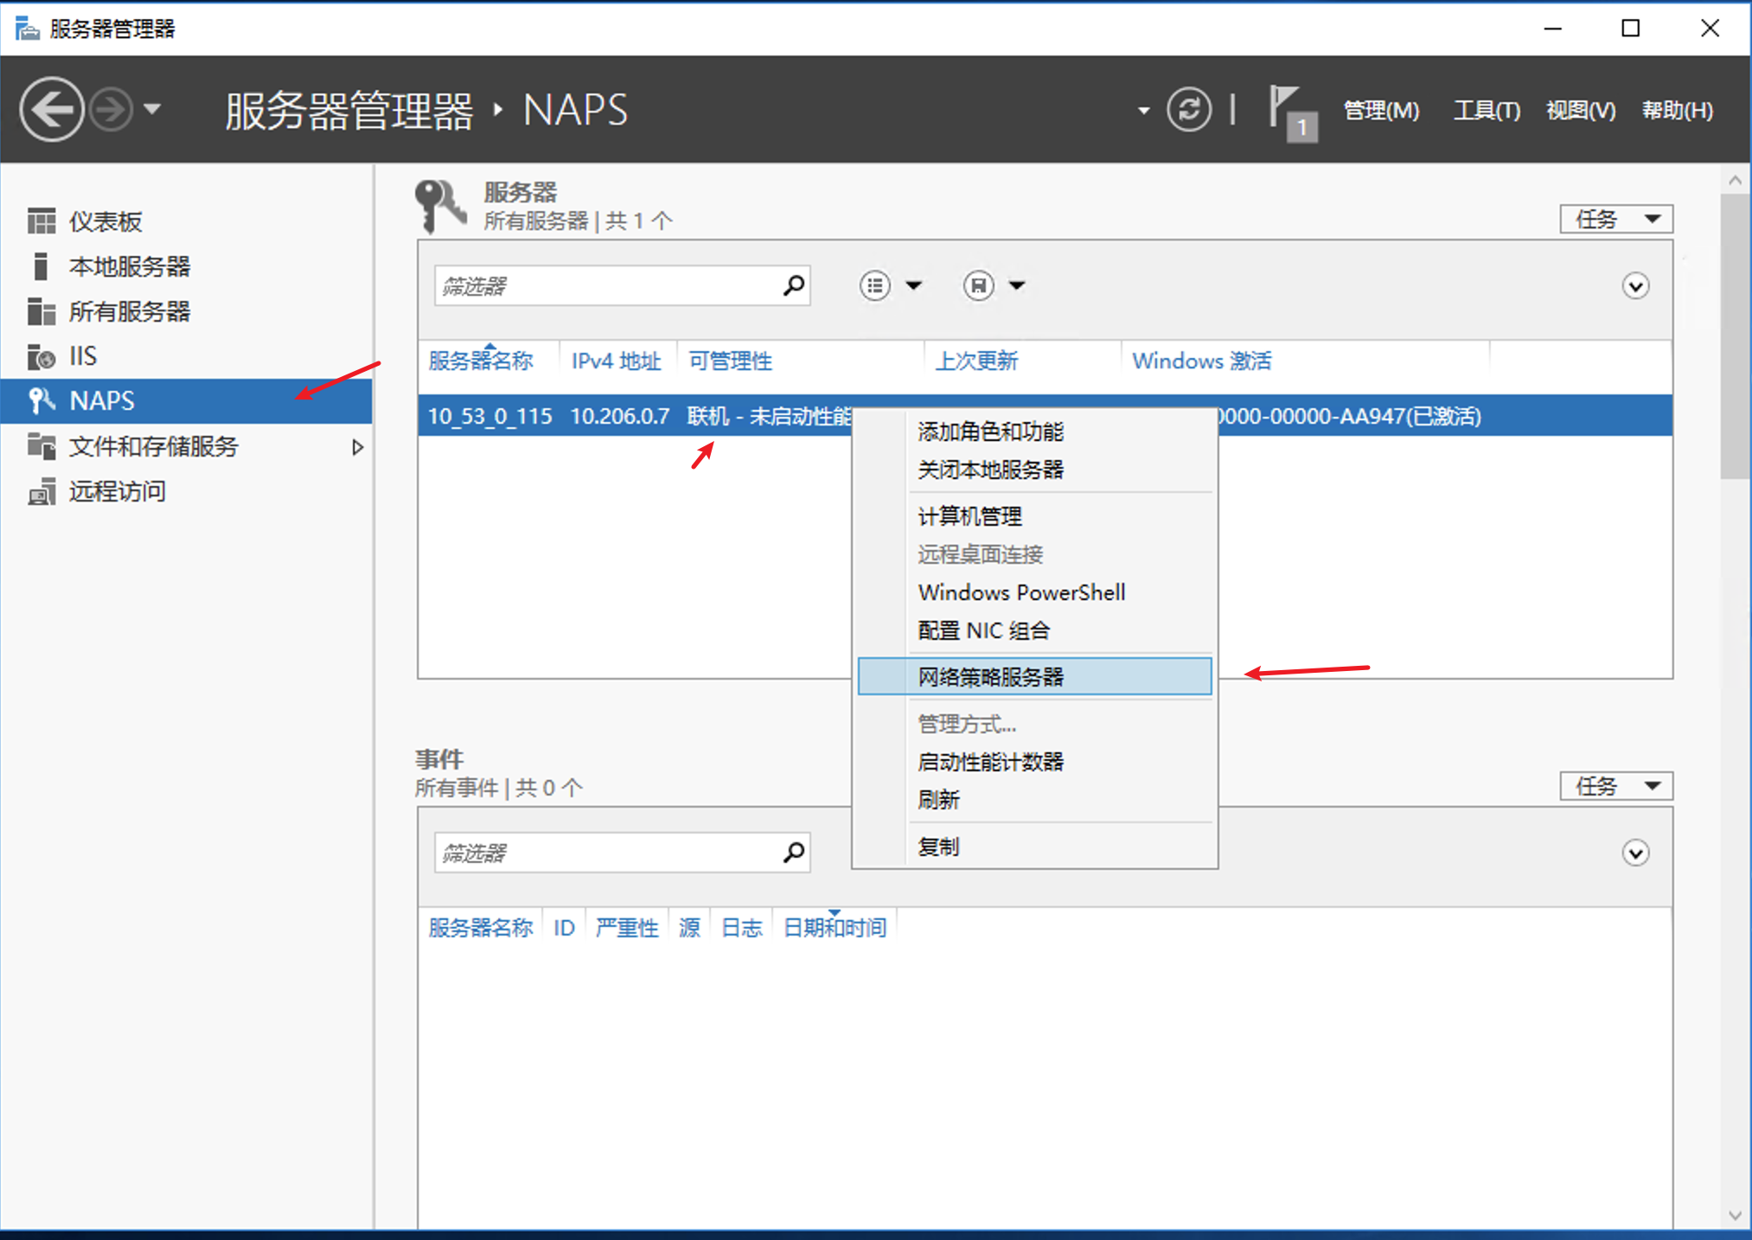
Task: Collapse the 服务器 panel with the chevron
Action: pos(1634,285)
